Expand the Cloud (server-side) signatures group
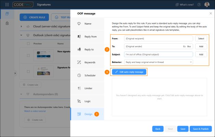This screenshot has width=215, height=137. [x=21, y=26]
